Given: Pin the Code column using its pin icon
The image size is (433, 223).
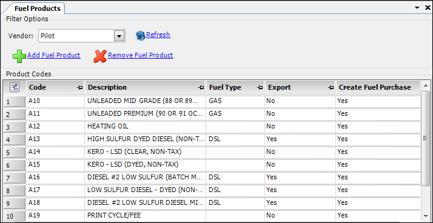Looking at the screenshot, I should [80, 88].
